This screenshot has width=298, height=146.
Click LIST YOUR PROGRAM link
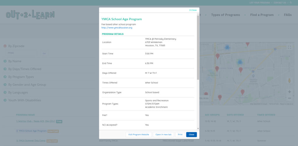pos(260,3)
